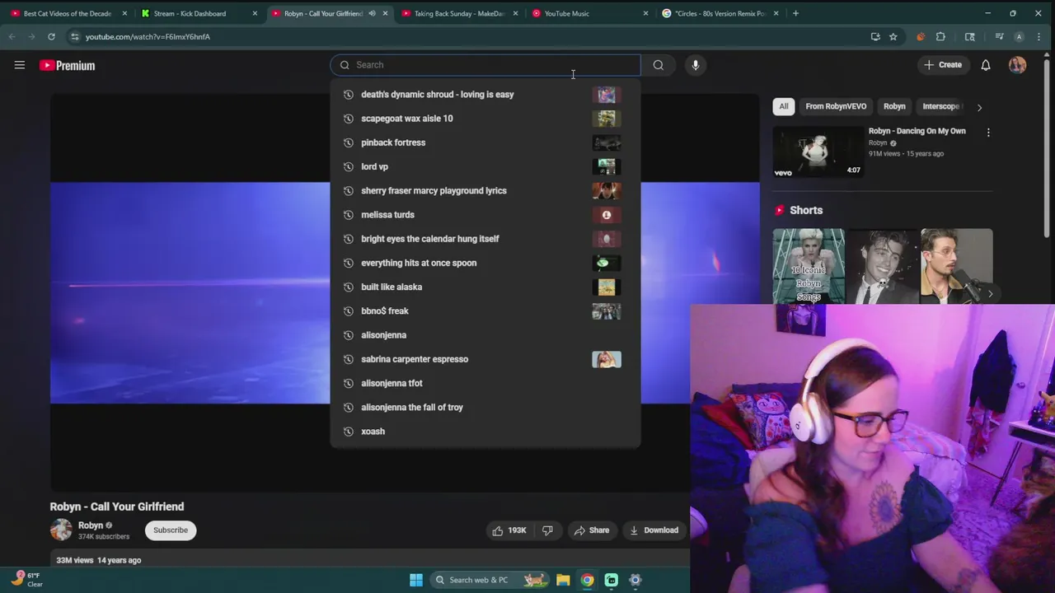Go to YouTube Premium home logo
This screenshot has height=593, width=1055.
click(67, 65)
